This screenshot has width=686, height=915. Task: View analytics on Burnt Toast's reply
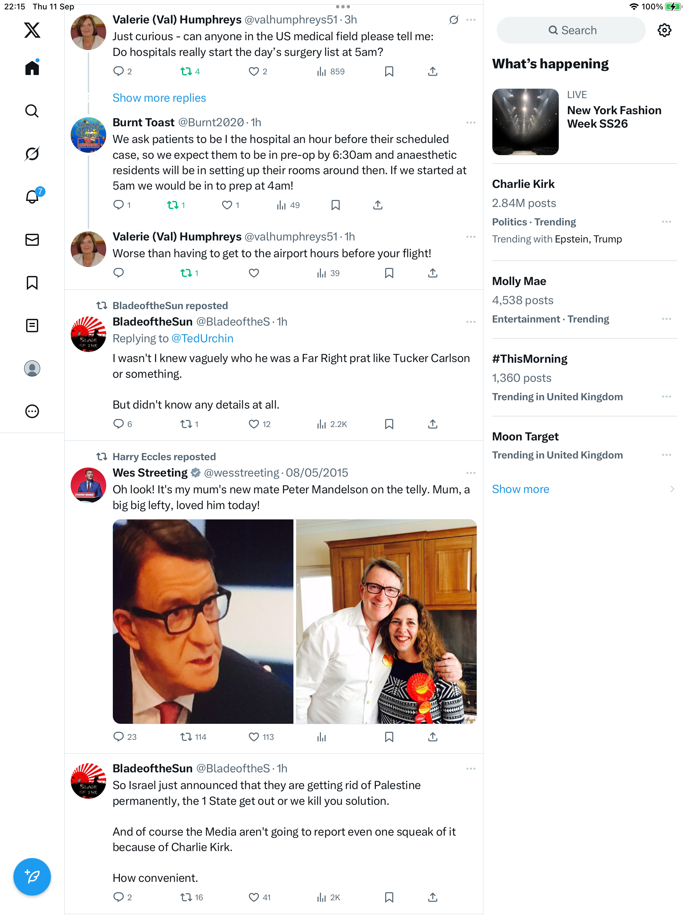tap(288, 205)
